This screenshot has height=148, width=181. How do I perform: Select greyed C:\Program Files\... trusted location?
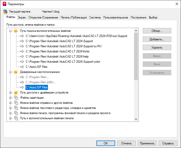(x=37, y=77)
